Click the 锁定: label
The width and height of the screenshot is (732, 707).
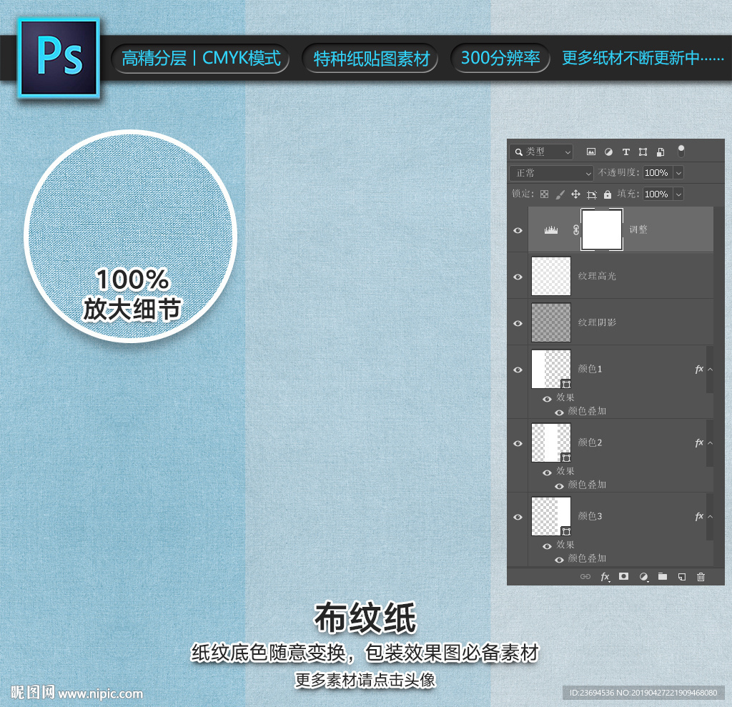tap(523, 194)
